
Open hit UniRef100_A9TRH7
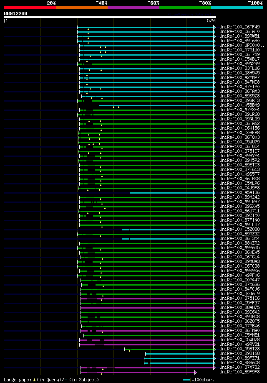[239, 202]
